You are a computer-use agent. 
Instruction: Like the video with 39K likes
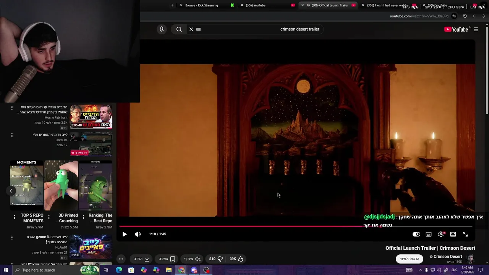(x=236, y=259)
